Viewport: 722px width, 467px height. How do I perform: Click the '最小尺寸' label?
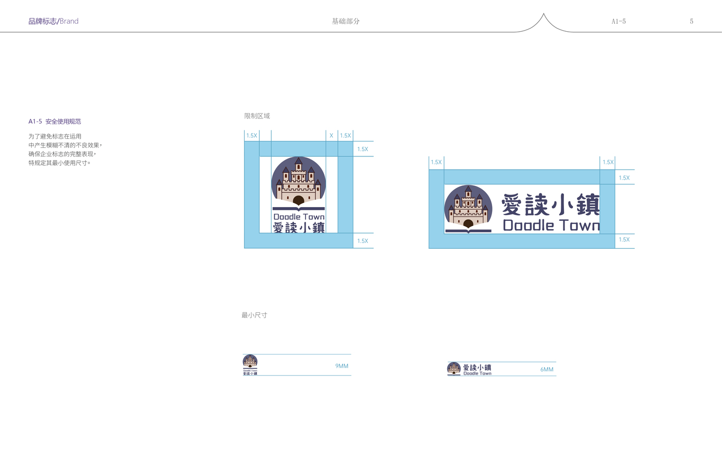254,315
